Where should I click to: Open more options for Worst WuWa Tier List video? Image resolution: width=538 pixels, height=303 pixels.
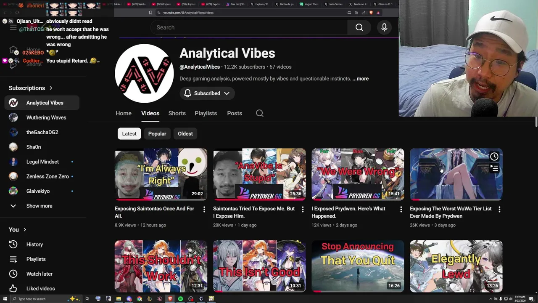click(499, 209)
